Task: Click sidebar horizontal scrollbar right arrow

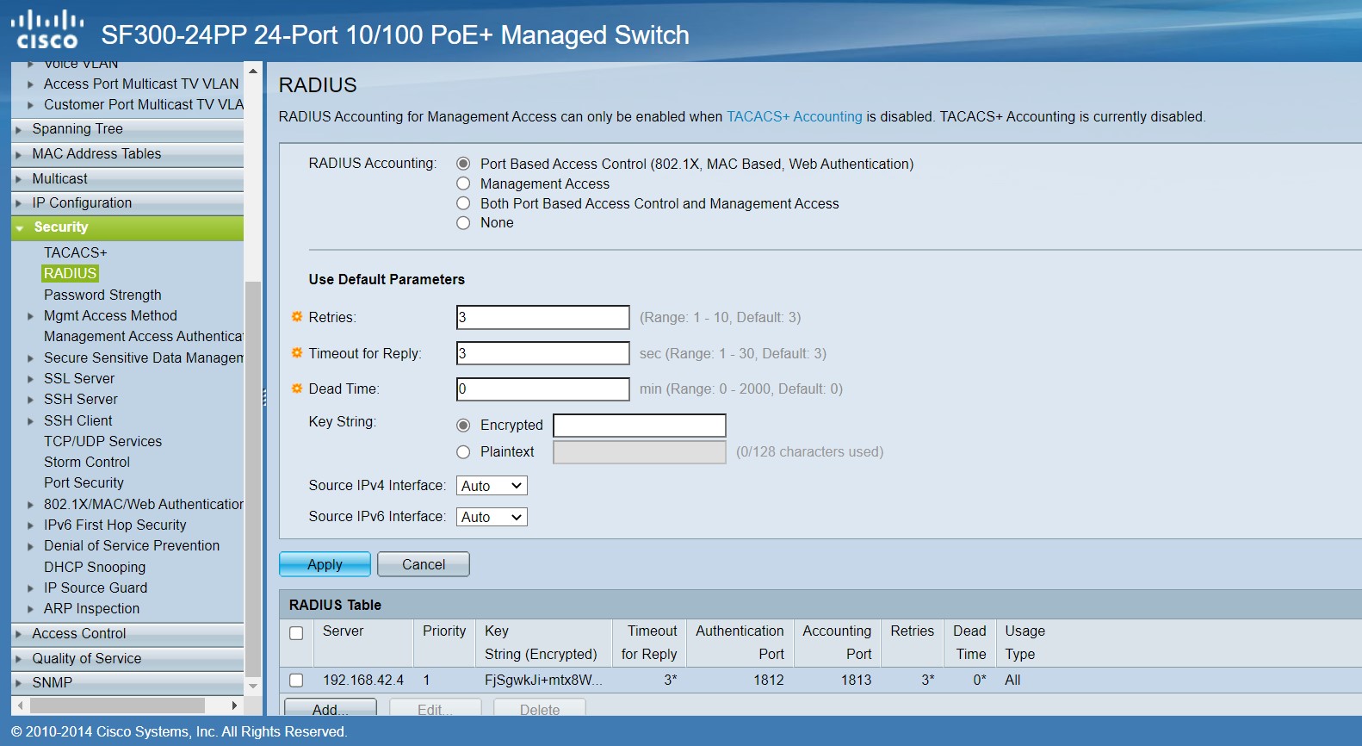Action: pyautogui.click(x=235, y=706)
